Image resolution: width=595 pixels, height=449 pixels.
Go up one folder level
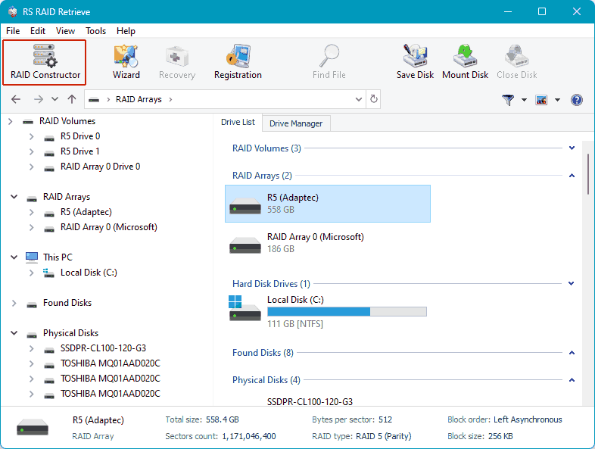(x=72, y=99)
